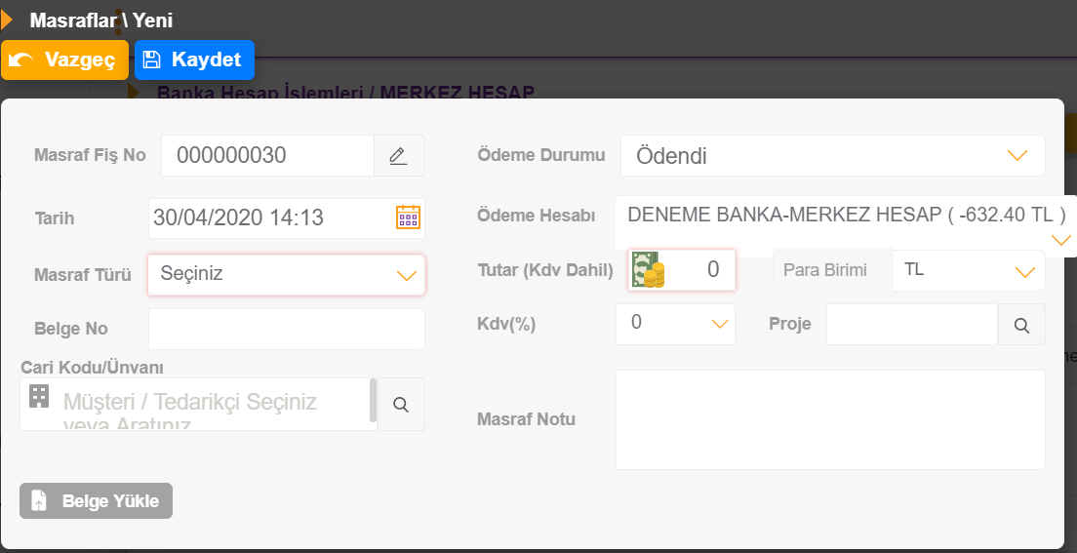Viewport: 1077px width, 553px height.
Task: Click the orange triangle beside Masraflar title
Action: [x=7, y=20]
